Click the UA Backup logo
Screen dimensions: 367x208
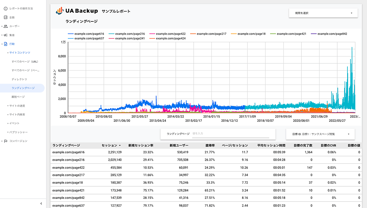coord(77,11)
